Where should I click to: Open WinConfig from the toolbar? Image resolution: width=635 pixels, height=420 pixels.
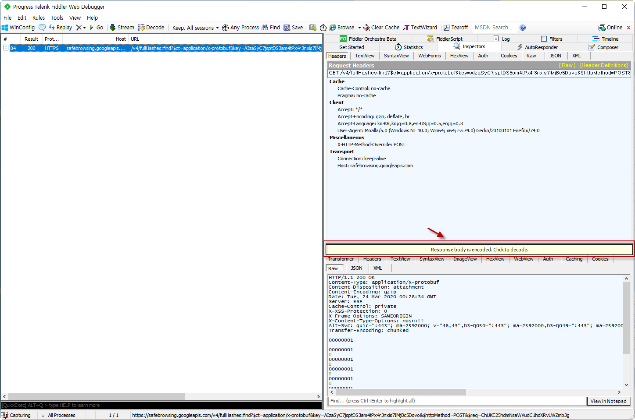pos(18,27)
